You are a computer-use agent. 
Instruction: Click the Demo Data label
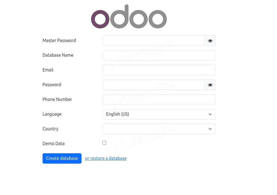tap(53, 143)
